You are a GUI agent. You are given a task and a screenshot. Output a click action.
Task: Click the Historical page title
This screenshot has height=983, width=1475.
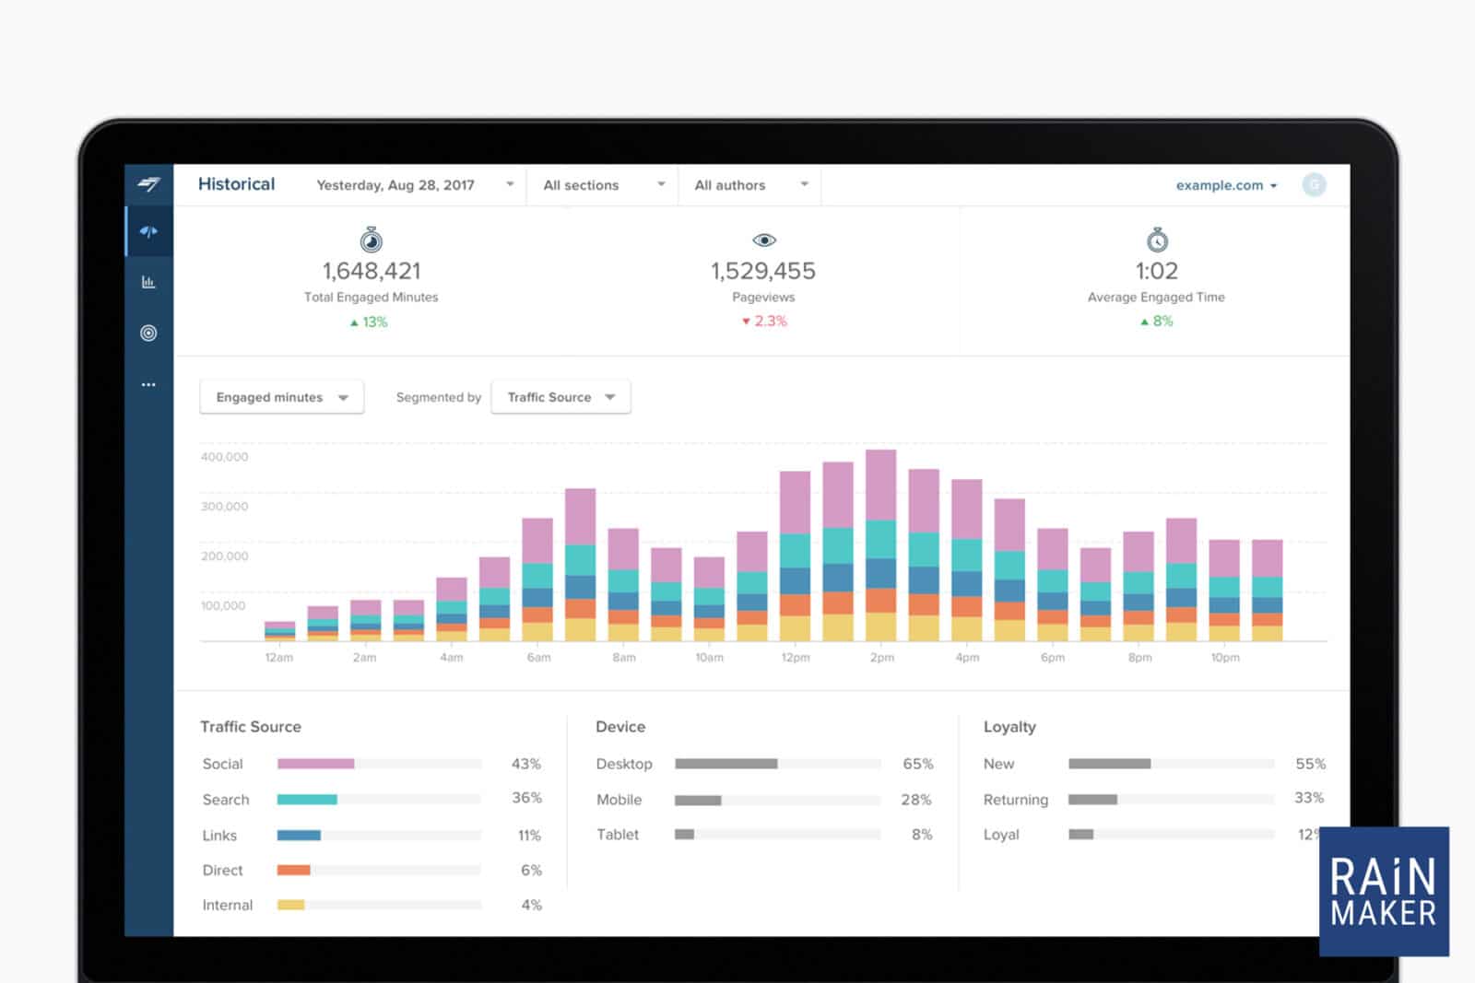pyautogui.click(x=236, y=184)
